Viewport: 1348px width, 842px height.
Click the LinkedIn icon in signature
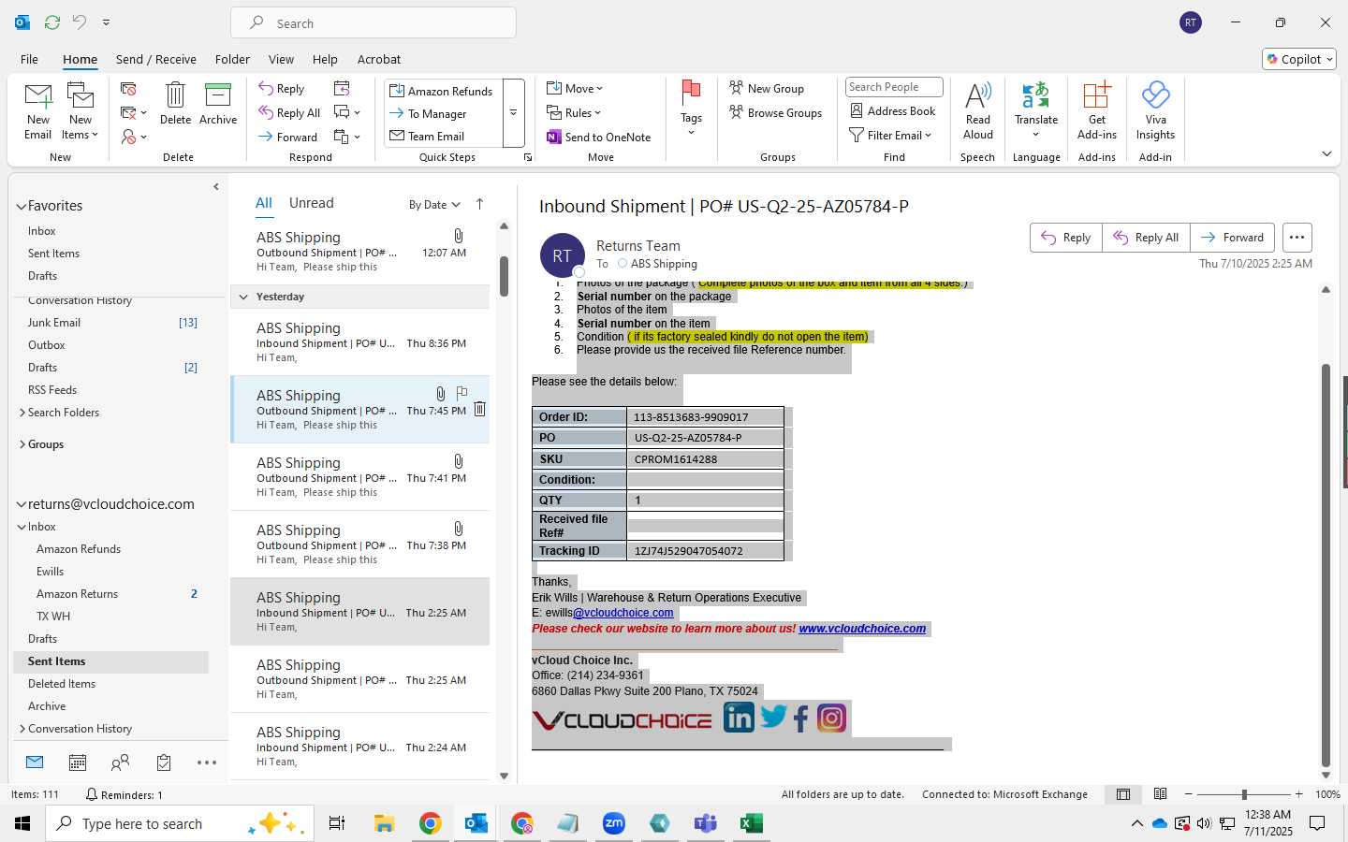click(x=739, y=718)
